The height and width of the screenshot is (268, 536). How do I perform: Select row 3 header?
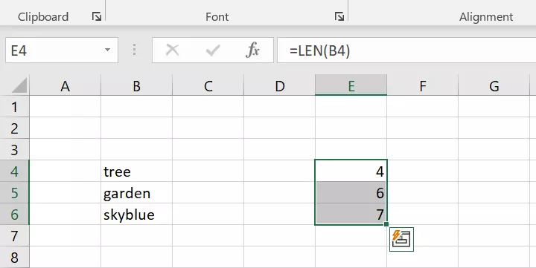[x=14, y=149]
